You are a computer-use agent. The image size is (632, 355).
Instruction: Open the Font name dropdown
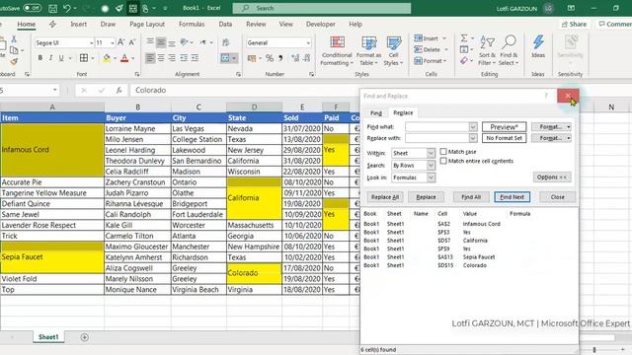pos(92,42)
